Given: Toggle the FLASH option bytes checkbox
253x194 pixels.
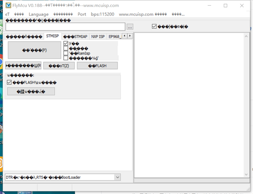Looking at the screenshot, I should click(x=9, y=82).
